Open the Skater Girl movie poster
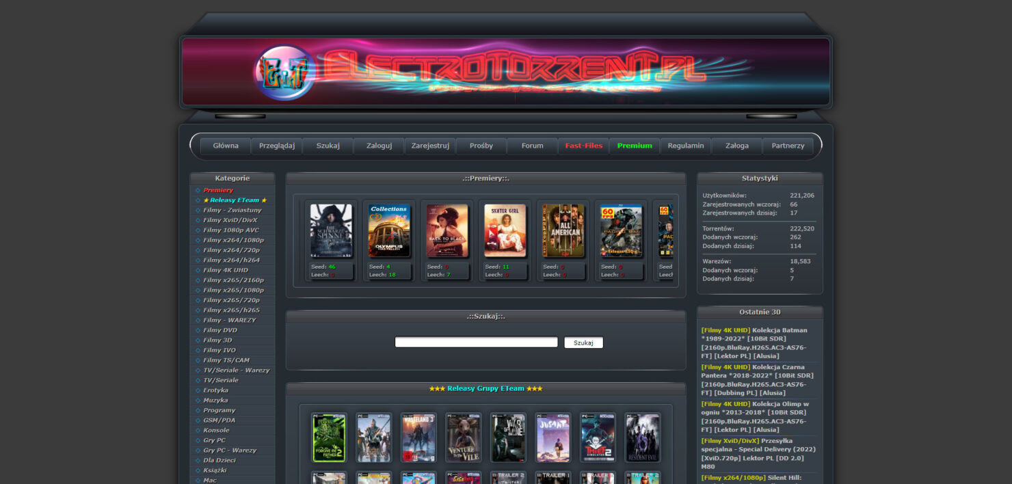The image size is (1012, 484). [505, 230]
